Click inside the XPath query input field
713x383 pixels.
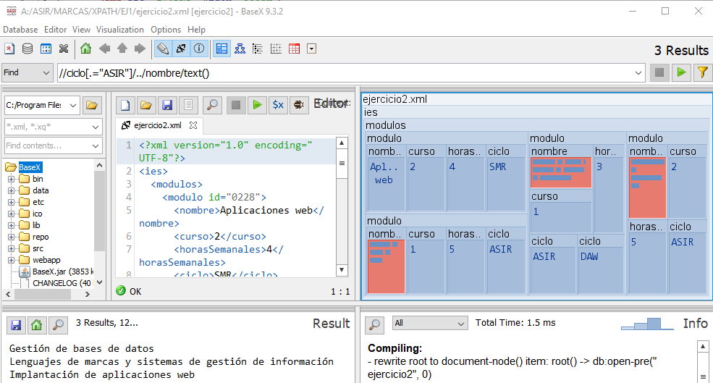tap(347, 72)
